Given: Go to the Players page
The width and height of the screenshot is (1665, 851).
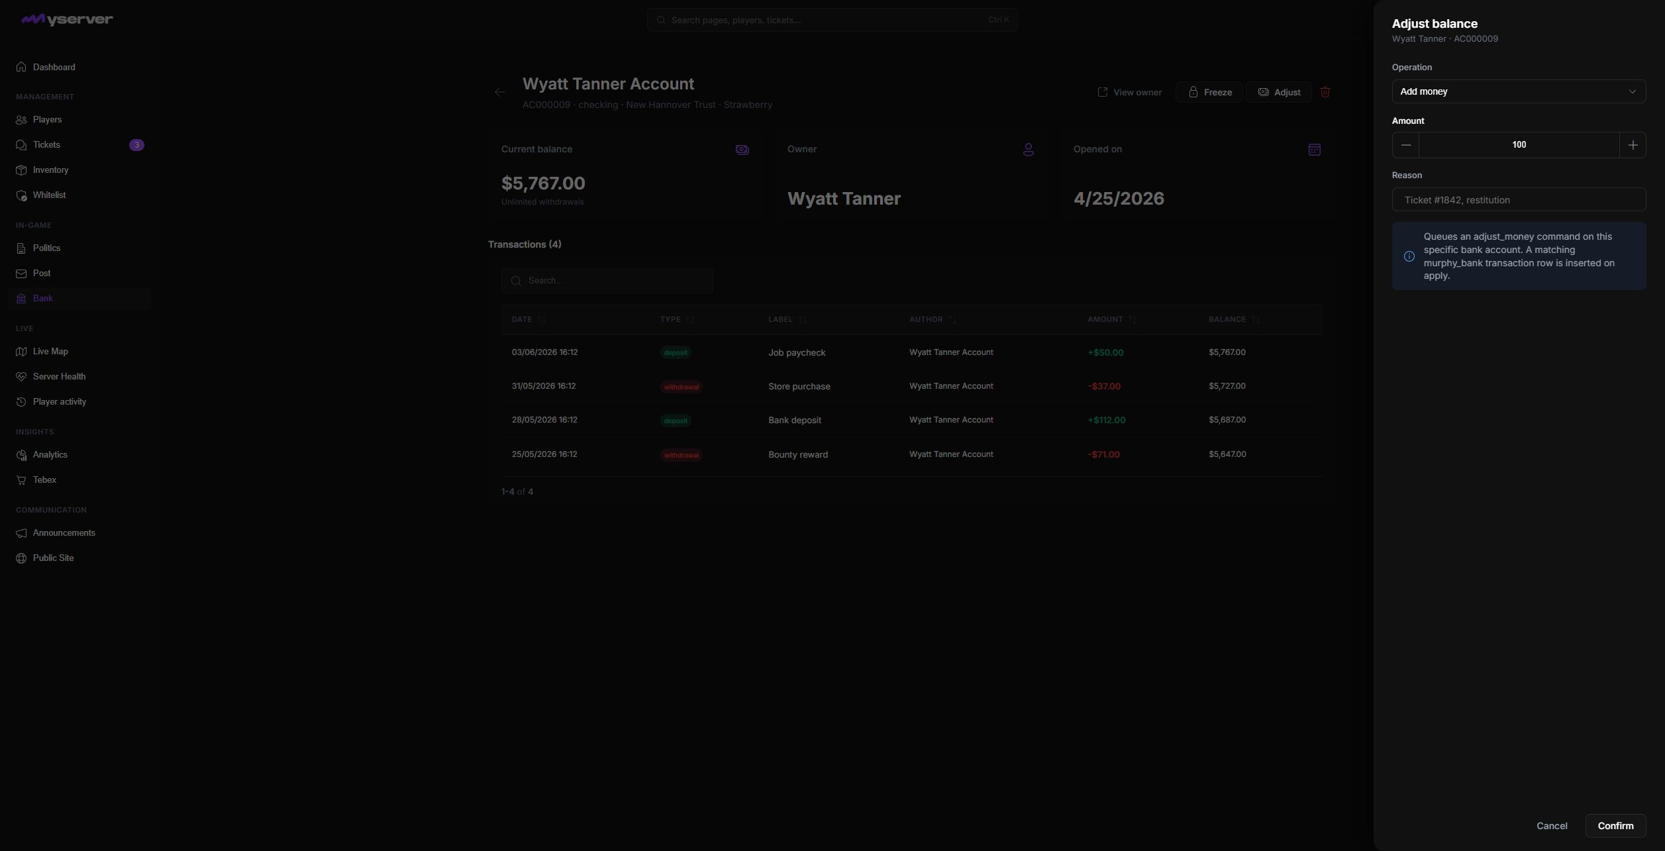Looking at the screenshot, I should [x=79, y=119].
